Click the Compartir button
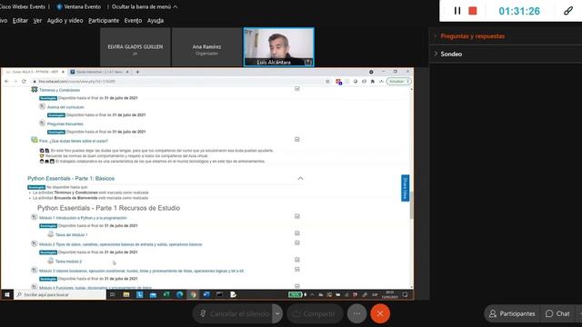The height and width of the screenshot is (327, 582). point(315,313)
